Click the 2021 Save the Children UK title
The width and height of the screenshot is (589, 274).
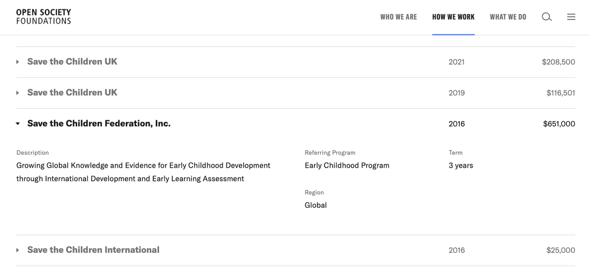(x=72, y=62)
